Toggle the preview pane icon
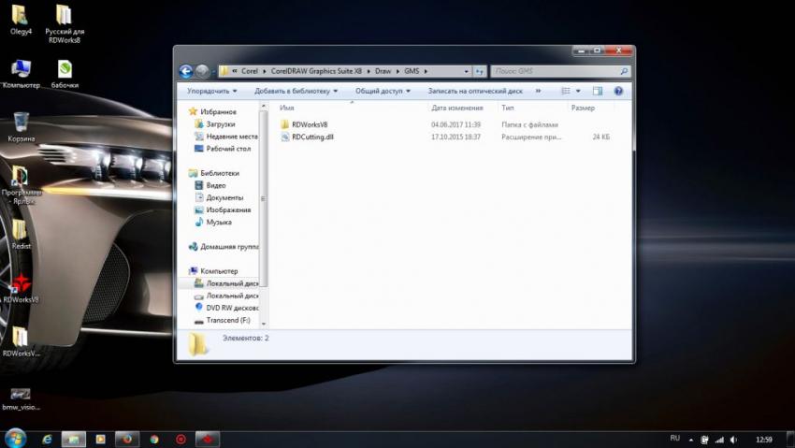This screenshot has height=448, width=795. [598, 92]
